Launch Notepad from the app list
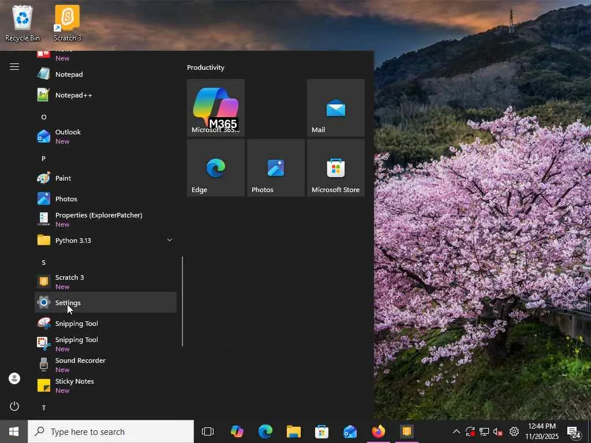Image resolution: width=591 pixels, height=443 pixels. click(106, 74)
